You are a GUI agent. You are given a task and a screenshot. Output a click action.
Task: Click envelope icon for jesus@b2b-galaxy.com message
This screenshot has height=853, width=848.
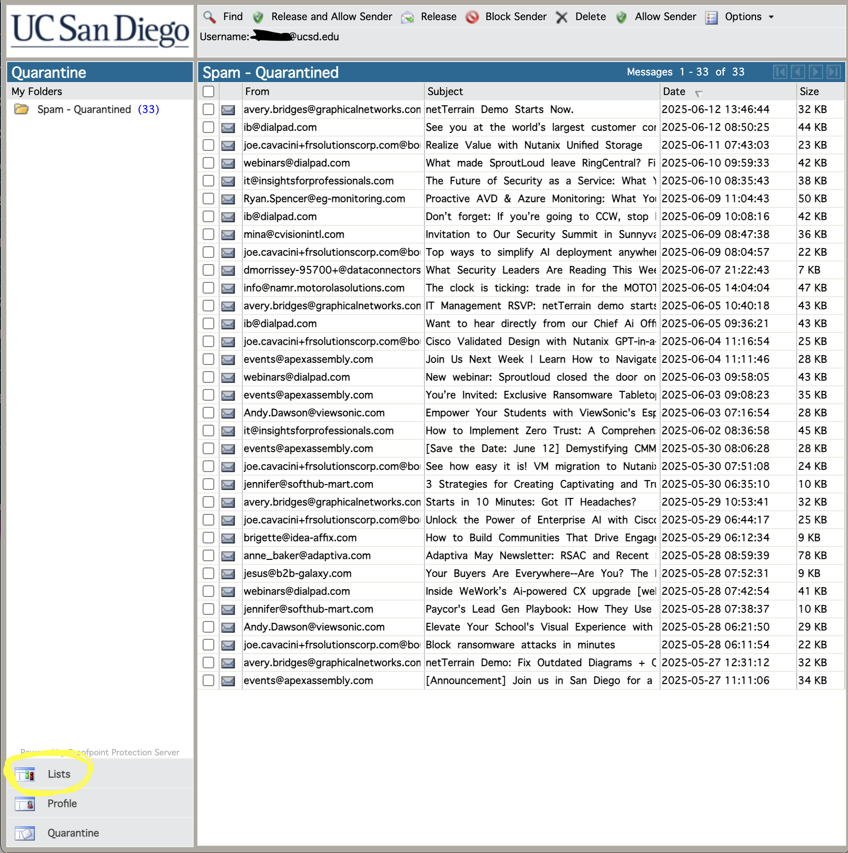tap(228, 573)
